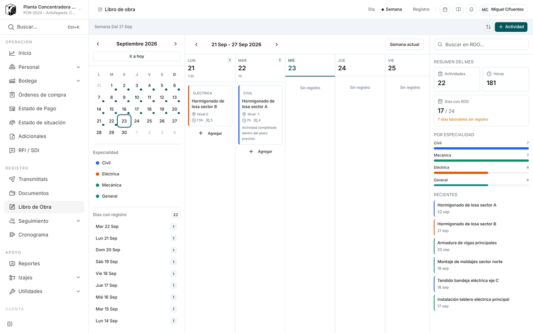533x333 pixels.
Task: Click the Eléctrica specialty progress bar
Action: pyautogui.click(x=481, y=173)
